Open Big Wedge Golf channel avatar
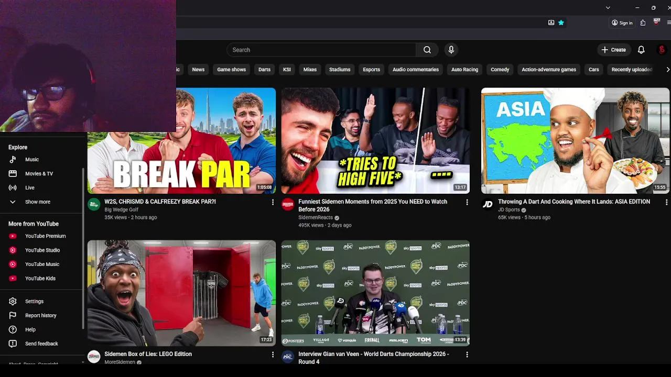Screen dimensions: 671x377 click(94, 204)
